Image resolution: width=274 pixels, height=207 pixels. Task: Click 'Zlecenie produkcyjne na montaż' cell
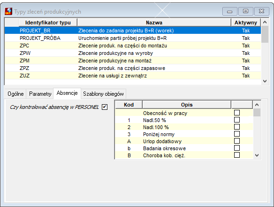pos(115,61)
